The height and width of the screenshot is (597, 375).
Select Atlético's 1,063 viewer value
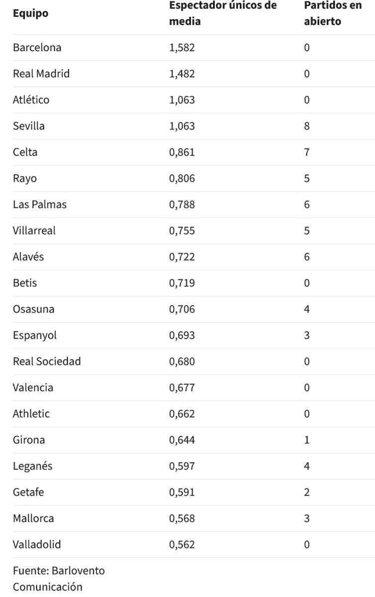pos(182,100)
